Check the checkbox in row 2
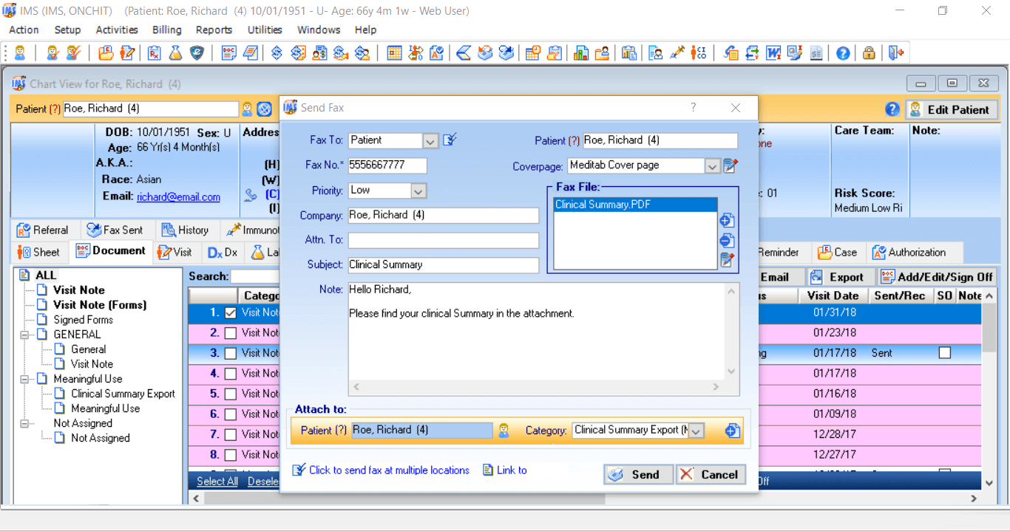This screenshot has height=531, width=1010. click(231, 333)
